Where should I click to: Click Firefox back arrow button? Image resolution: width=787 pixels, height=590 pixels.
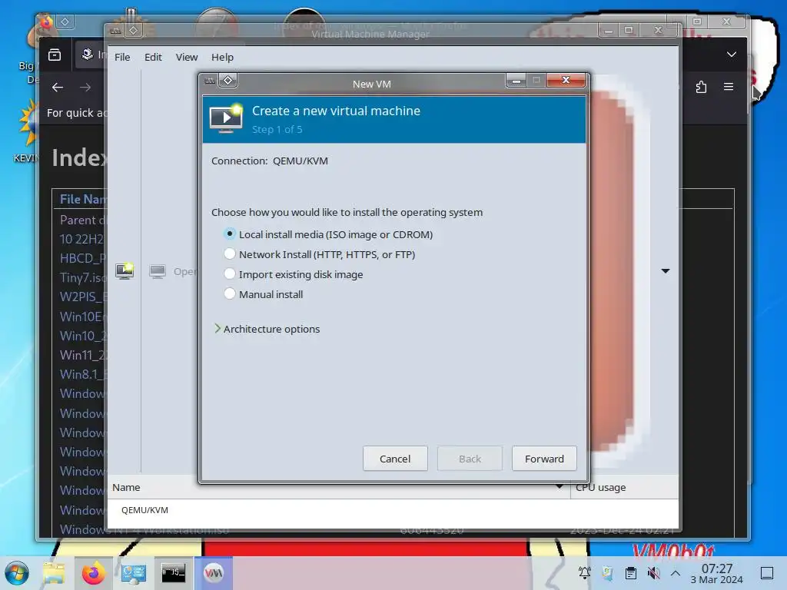pyautogui.click(x=58, y=88)
